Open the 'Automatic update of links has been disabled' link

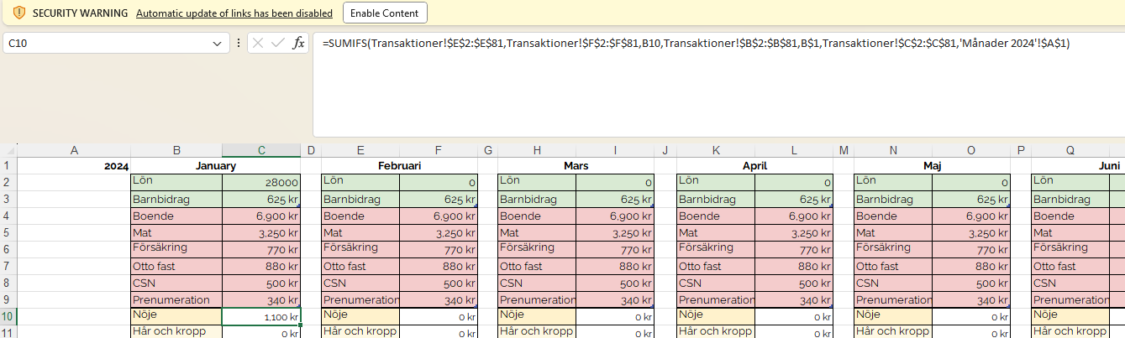click(234, 13)
